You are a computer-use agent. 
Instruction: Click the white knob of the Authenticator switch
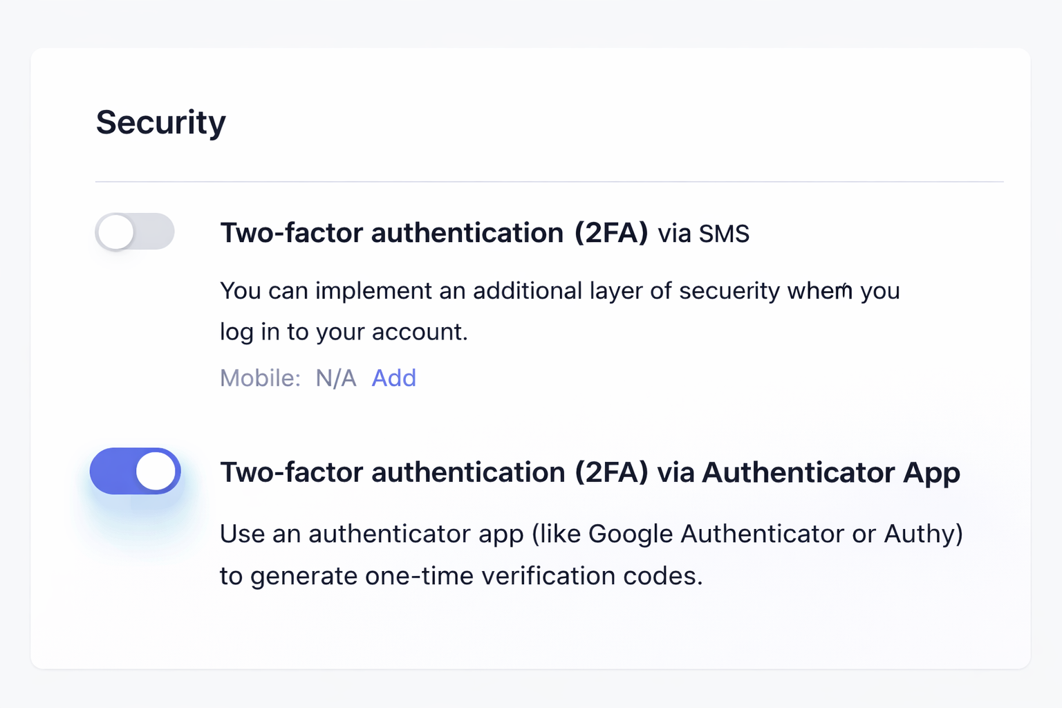156,472
